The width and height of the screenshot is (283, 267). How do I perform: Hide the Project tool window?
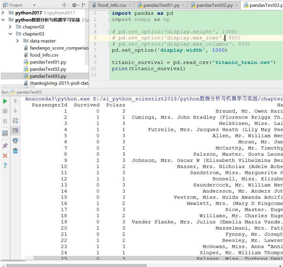coord(84,5)
